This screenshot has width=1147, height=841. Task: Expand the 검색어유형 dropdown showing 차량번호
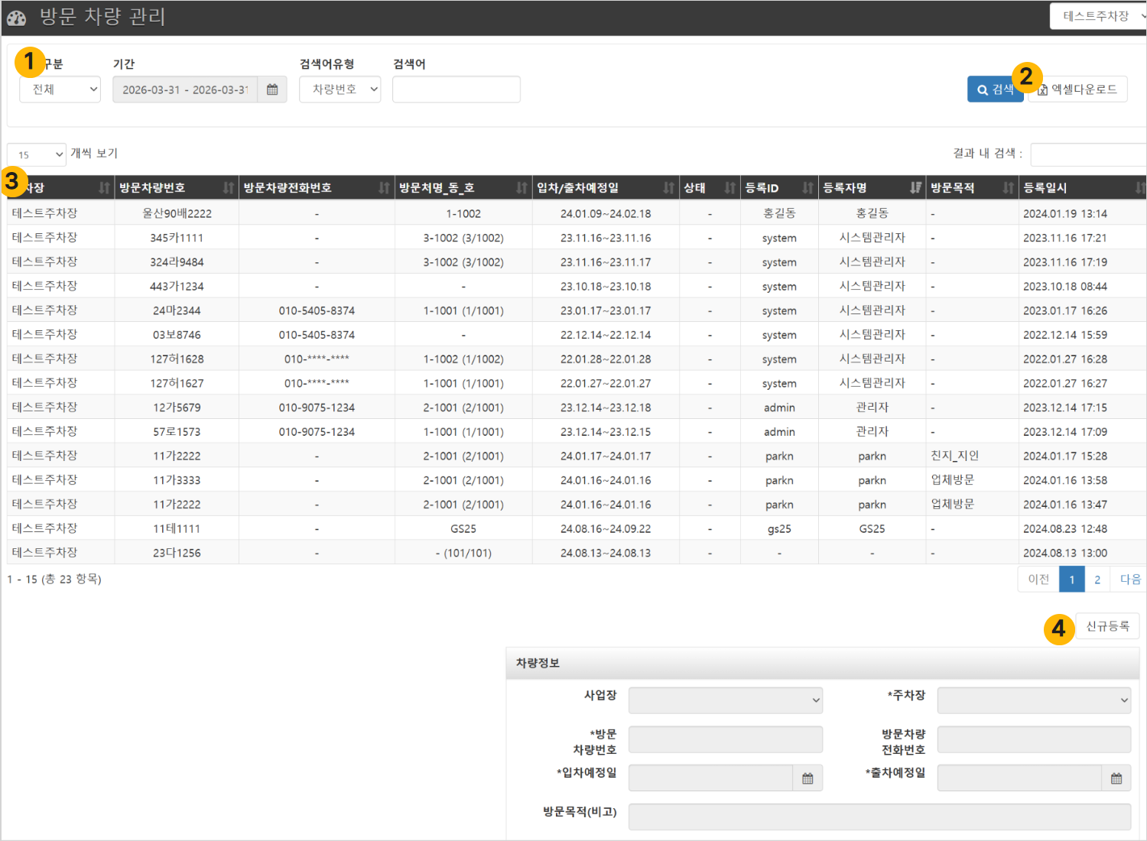coord(340,89)
